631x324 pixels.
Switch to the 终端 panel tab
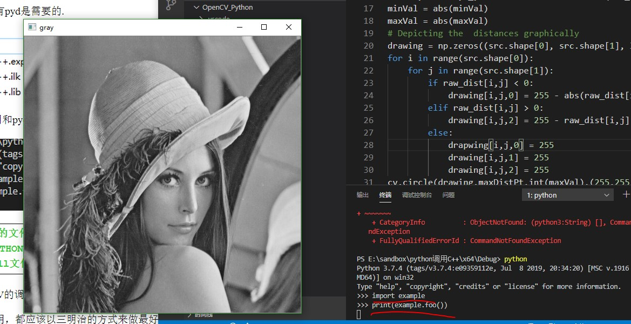click(385, 195)
